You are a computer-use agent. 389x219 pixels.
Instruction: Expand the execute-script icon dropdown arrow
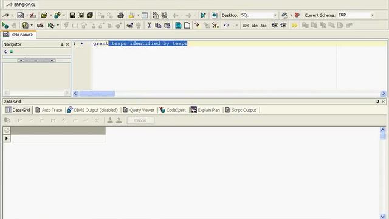click(31, 25)
